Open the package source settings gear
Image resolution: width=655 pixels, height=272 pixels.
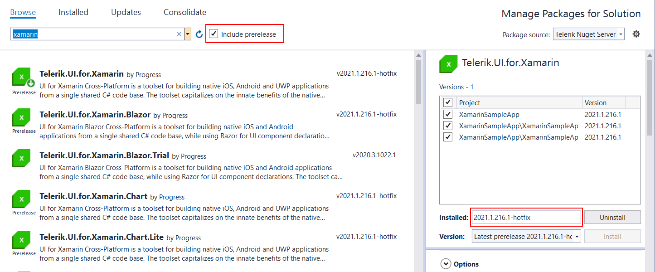[x=636, y=34]
